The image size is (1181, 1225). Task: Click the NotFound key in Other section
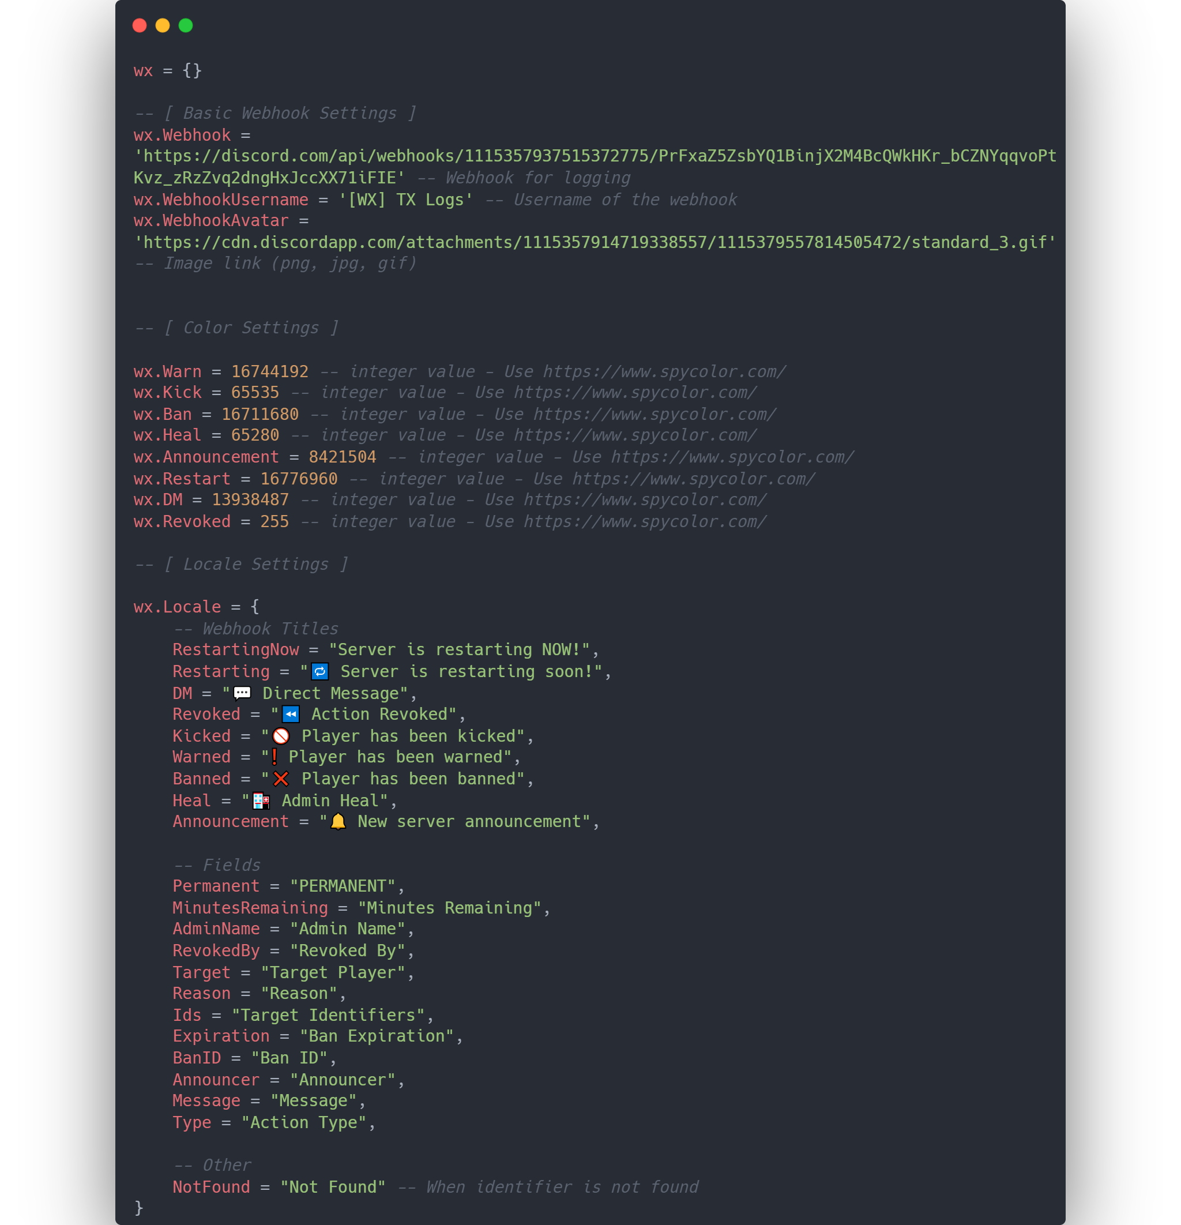[211, 1188]
